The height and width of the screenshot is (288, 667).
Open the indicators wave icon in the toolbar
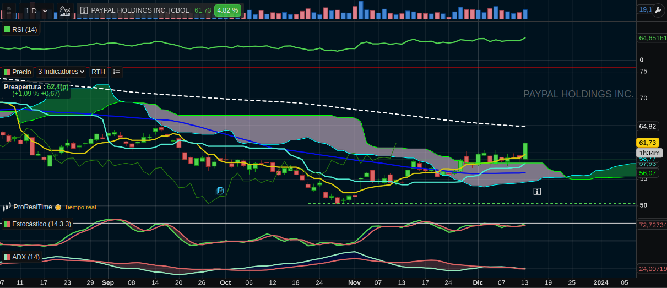[65, 10]
